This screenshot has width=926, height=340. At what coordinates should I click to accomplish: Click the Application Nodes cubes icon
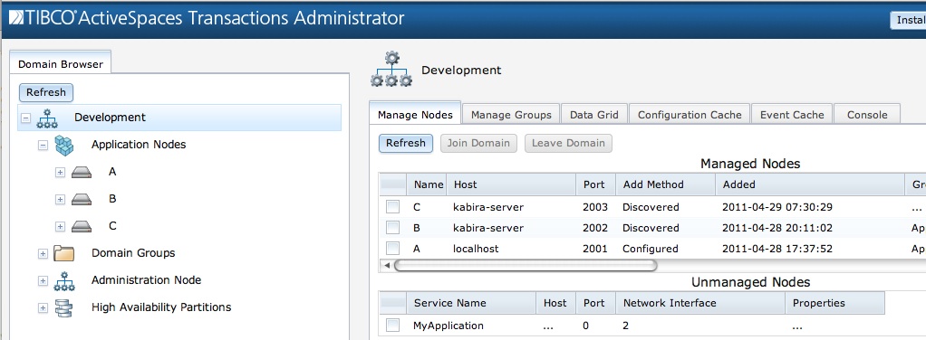[x=63, y=145]
